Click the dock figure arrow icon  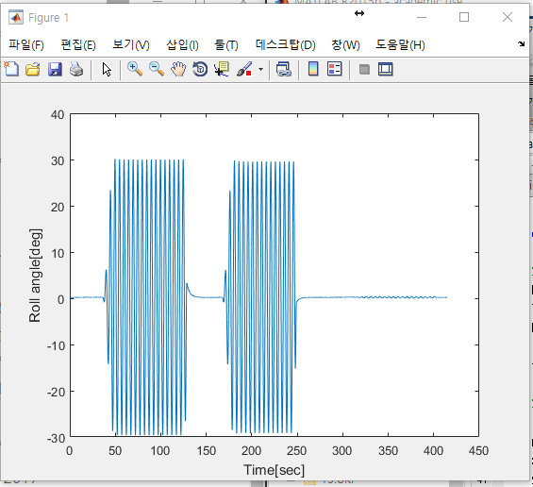coord(521,43)
